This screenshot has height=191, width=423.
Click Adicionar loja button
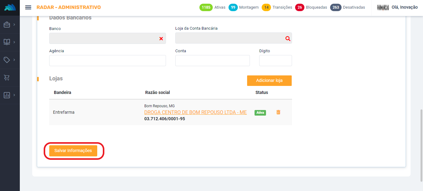click(x=269, y=81)
